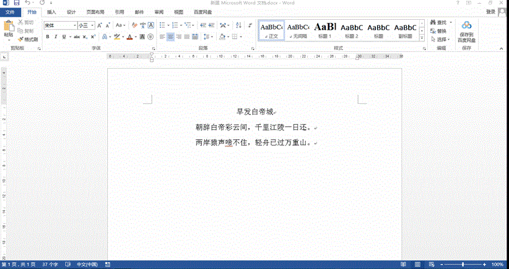Save document with the quick-access save icon
509x269 pixels.
click(x=16, y=3)
